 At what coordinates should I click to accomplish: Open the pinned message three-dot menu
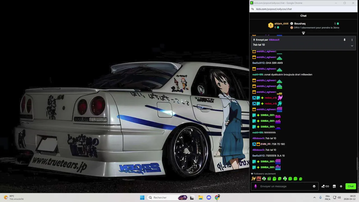click(x=352, y=40)
